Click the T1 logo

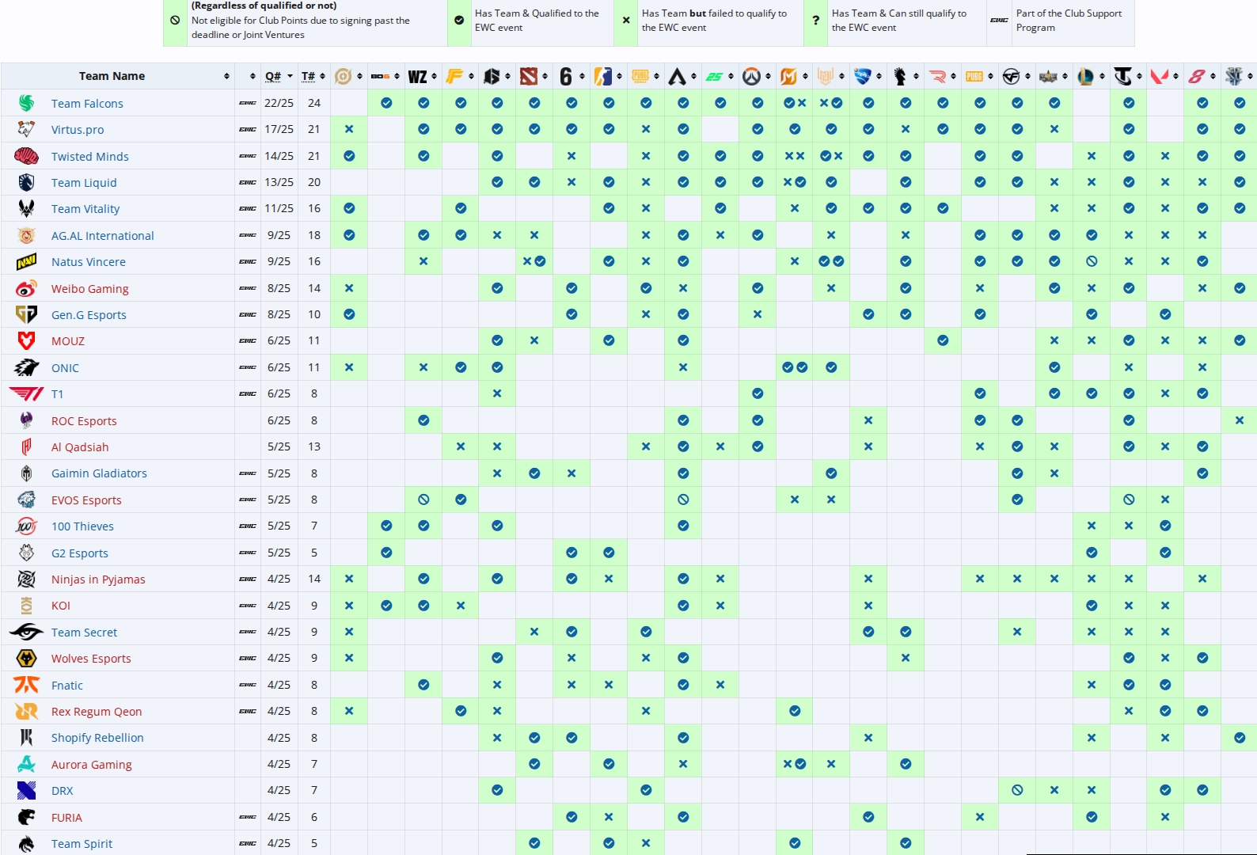(x=26, y=393)
